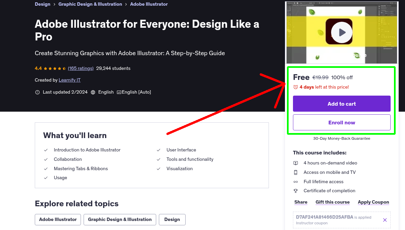Click the chevron after Design breadcrumb
405x230 pixels.
pyautogui.click(x=54, y=4)
